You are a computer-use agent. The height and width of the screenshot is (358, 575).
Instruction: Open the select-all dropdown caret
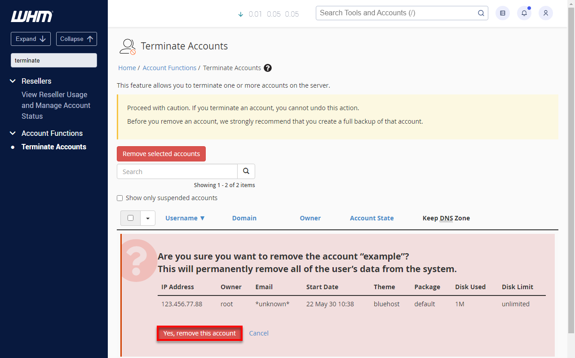pos(148,218)
